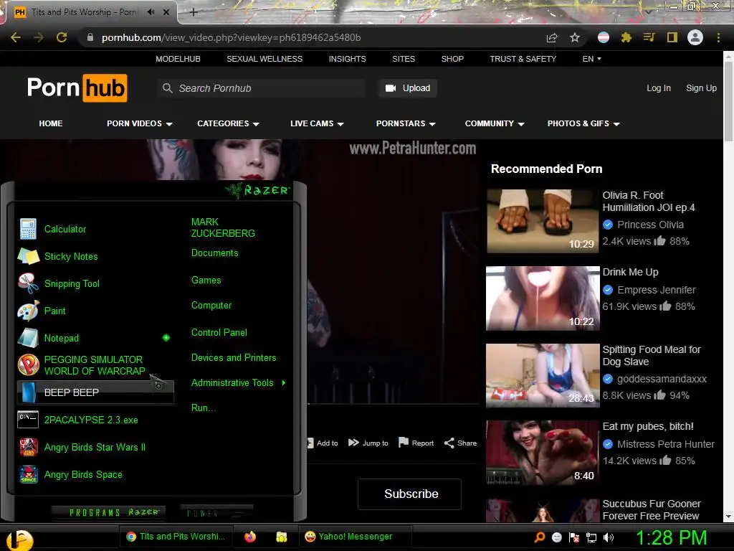The width and height of the screenshot is (734, 551).
Task: Bookmark this page with the star icon
Action: pos(575,37)
